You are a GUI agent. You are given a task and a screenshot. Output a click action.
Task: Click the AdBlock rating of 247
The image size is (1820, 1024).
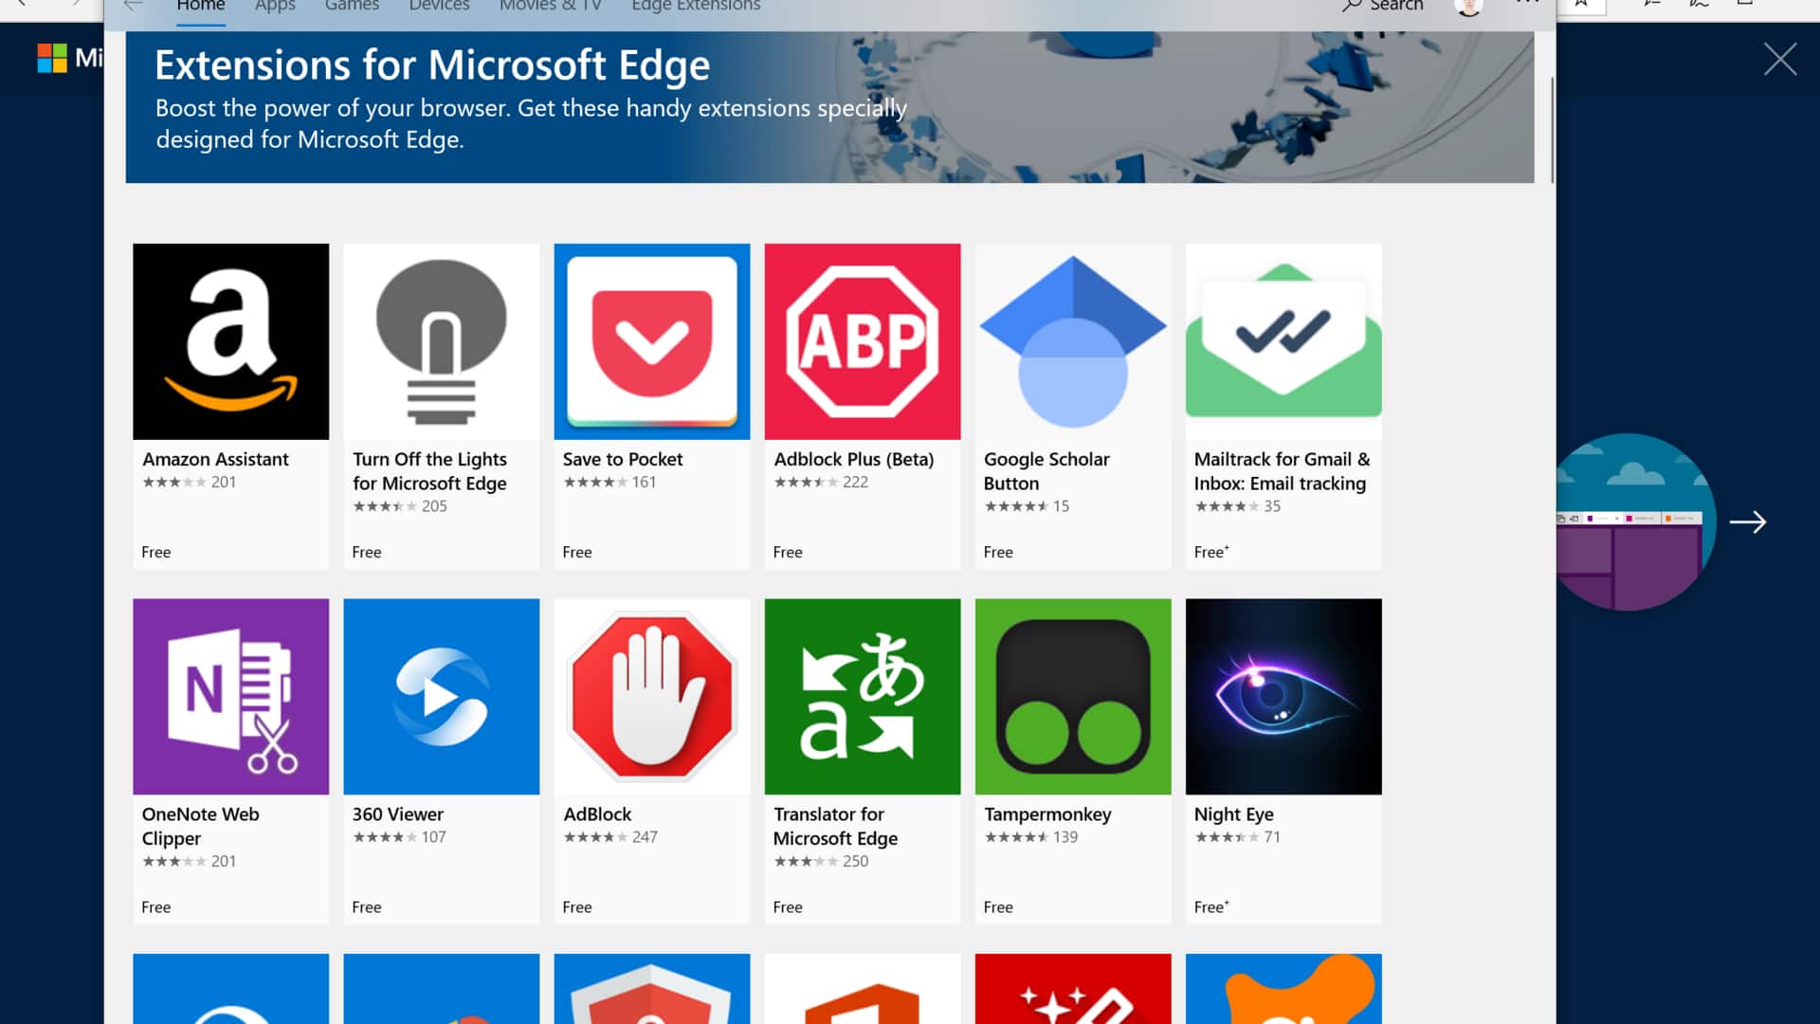pos(610,836)
